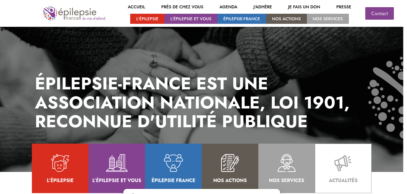Click the city buildings icon
This screenshot has width=407, height=194.
point(117,163)
